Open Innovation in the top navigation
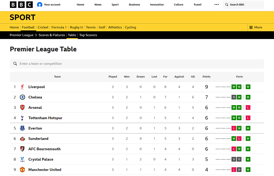The height and width of the screenshot is (176, 274). coord(157,4)
